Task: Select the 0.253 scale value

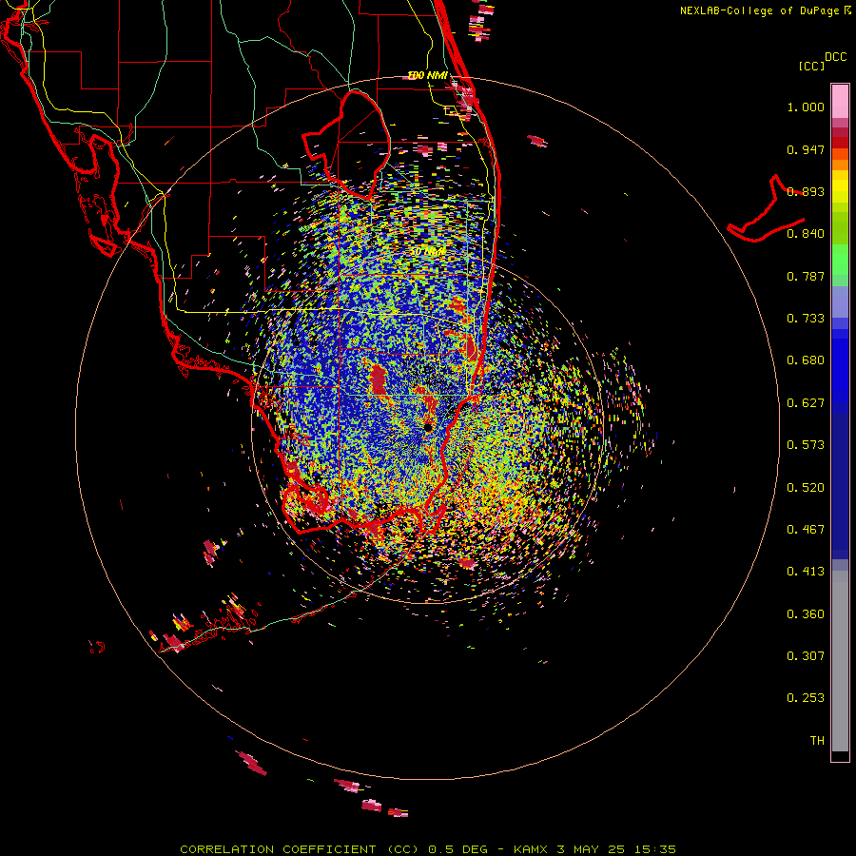Action: coord(806,698)
